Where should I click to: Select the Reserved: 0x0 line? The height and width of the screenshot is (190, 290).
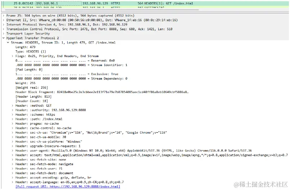point(65,61)
